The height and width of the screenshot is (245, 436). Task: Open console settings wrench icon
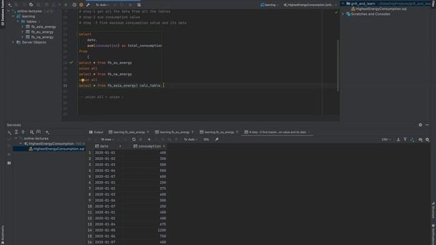88,5
